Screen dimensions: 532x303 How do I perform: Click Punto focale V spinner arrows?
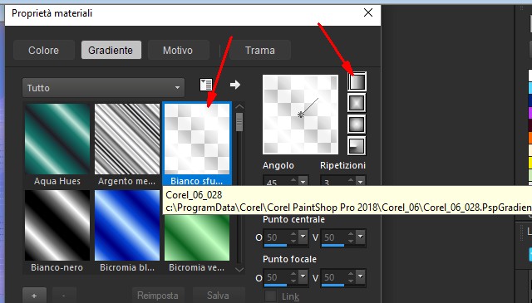click(x=351, y=277)
